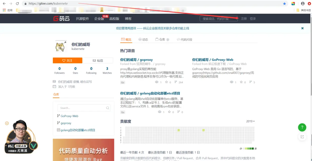Click the fork count 5 on GoProxy-Web
The width and height of the screenshot is (312, 161).
tap(254, 82)
